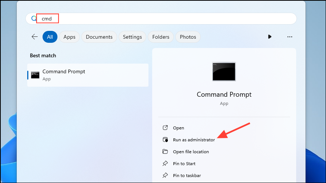Click the large Command Prompt preview icon
Image resolution: width=326 pixels, height=183 pixels.
pos(224,71)
